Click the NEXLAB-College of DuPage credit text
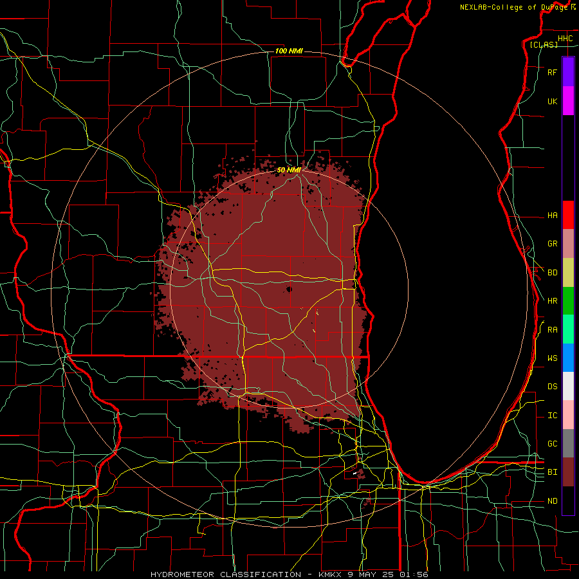 pyautogui.click(x=517, y=7)
